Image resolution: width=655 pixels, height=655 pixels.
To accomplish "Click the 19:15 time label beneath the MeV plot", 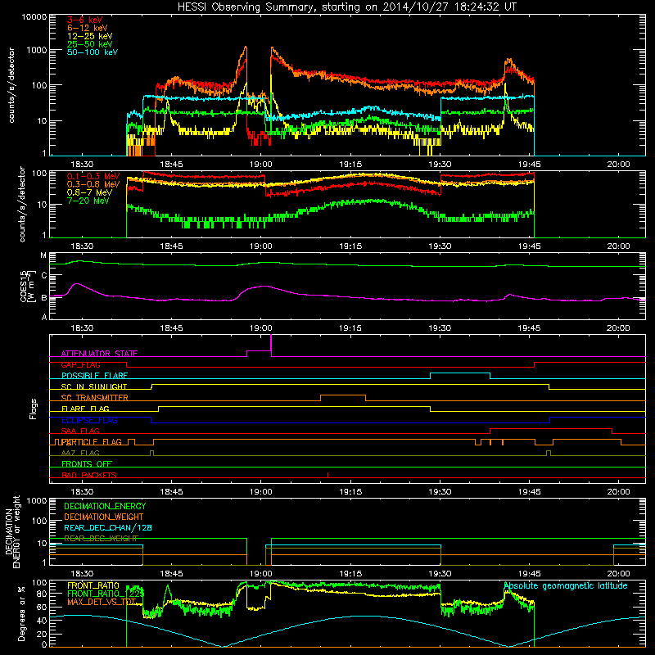I will click(350, 246).
